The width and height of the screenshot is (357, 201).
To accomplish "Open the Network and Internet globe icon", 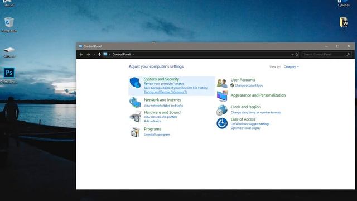I will pyautogui.click(x=135, y=102).
